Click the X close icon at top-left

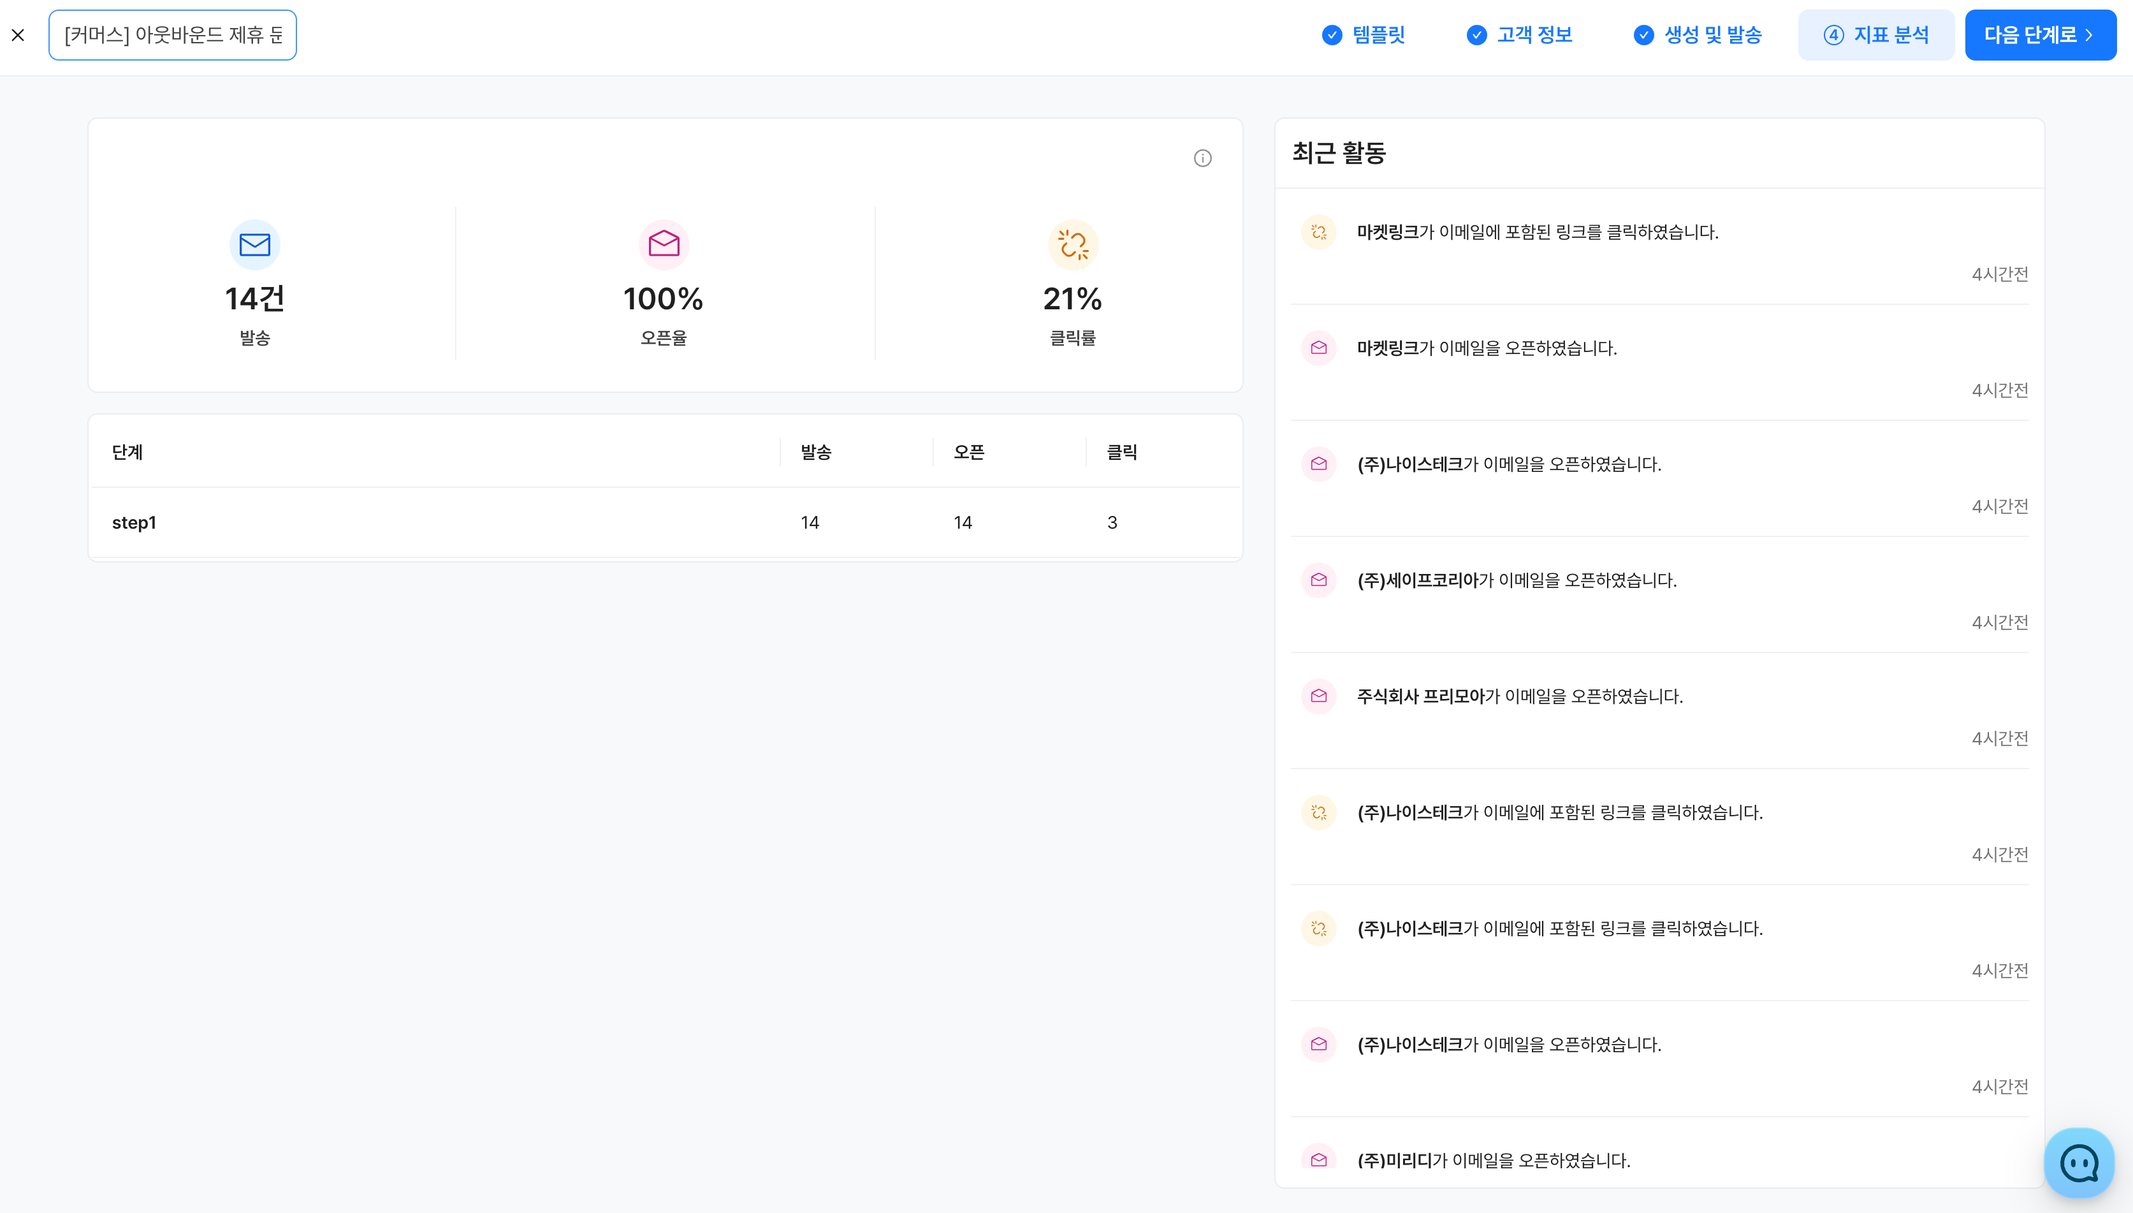click(x=17, y=35)
